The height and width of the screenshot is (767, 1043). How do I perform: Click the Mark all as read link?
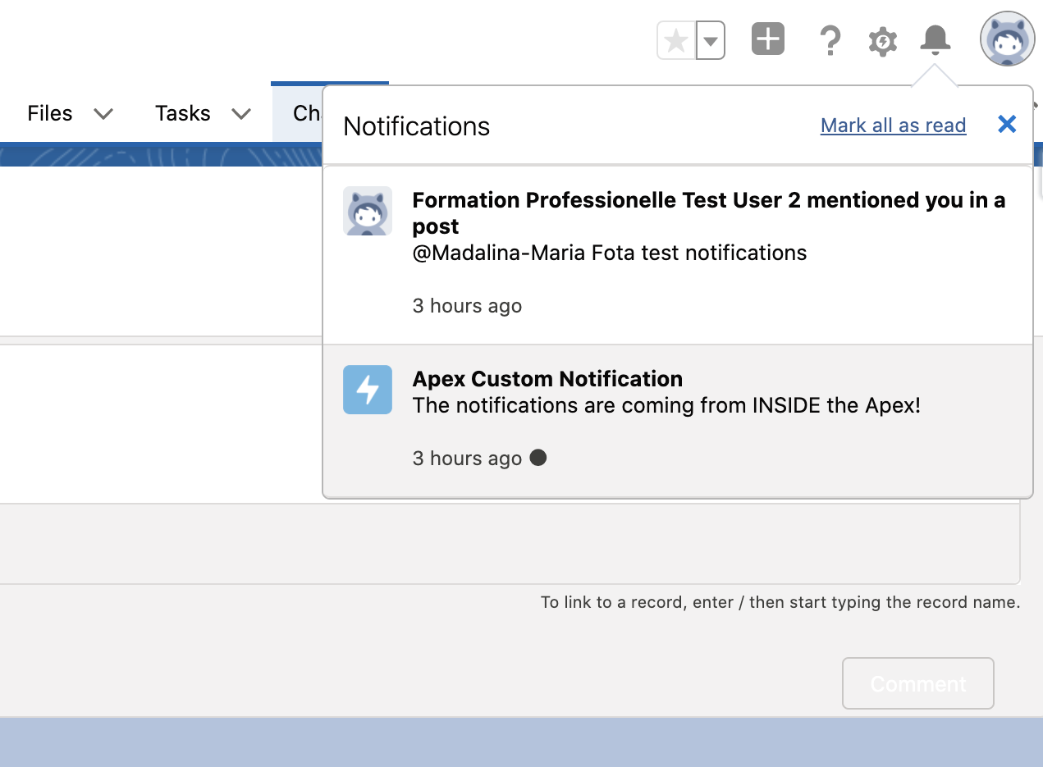[893, 126]
